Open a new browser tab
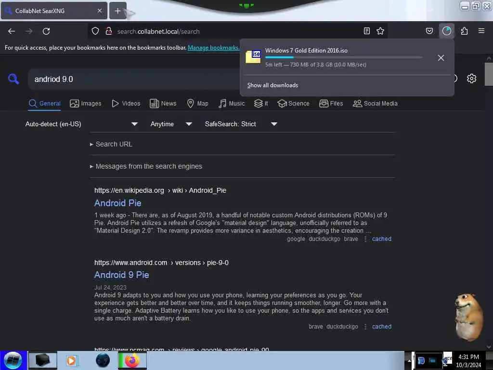This screenshot has width=493, height=370. [x=117, y=11]
